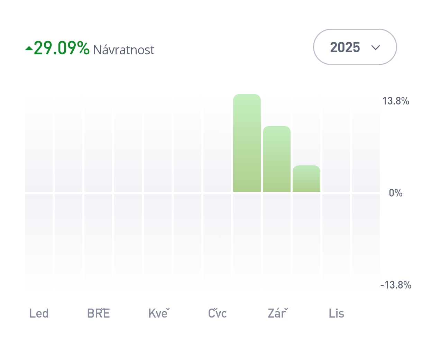Click the 0% axis label
This screenshot has width=422, height=348.
[396, 193]
